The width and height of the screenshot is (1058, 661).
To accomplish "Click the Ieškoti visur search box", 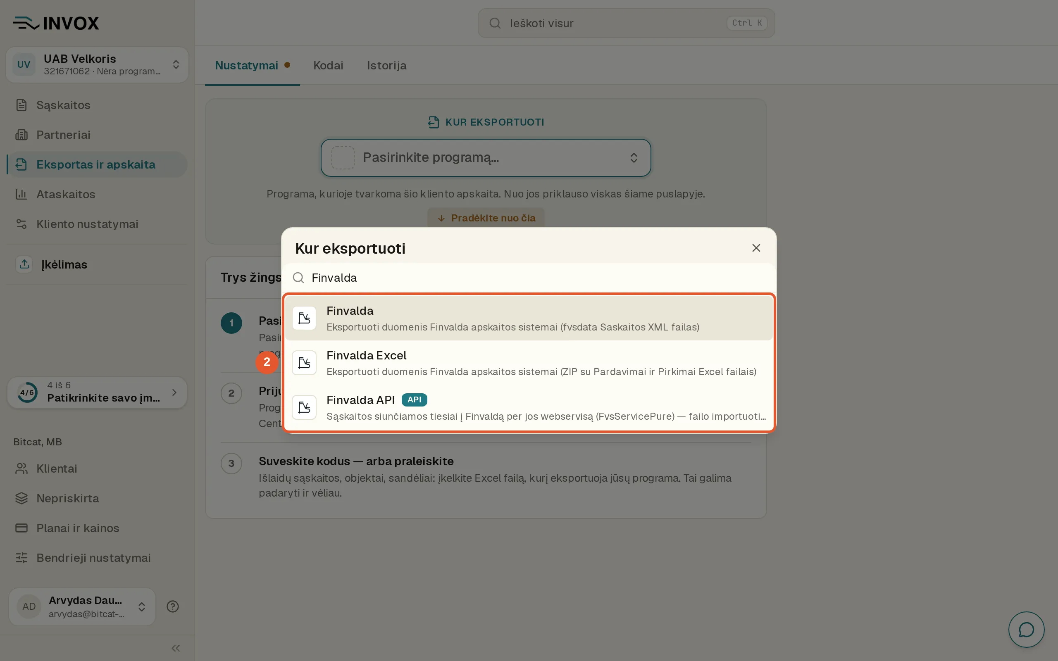I will (626, 23).
